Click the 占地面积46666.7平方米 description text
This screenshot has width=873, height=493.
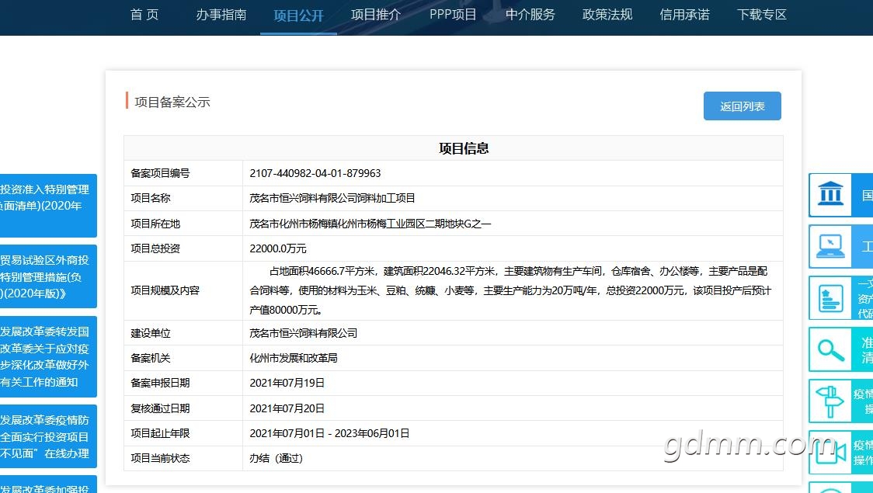510,290
